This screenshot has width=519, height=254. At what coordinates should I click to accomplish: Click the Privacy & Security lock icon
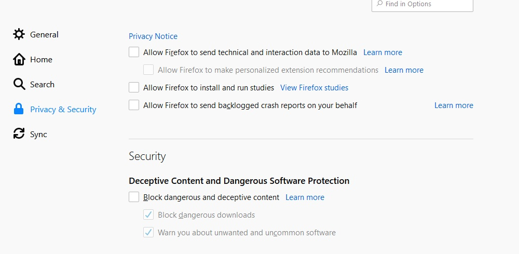pos(19,109)
